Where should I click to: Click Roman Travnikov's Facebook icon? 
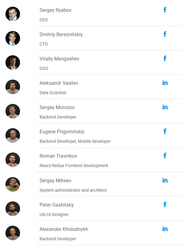point(165,156)
